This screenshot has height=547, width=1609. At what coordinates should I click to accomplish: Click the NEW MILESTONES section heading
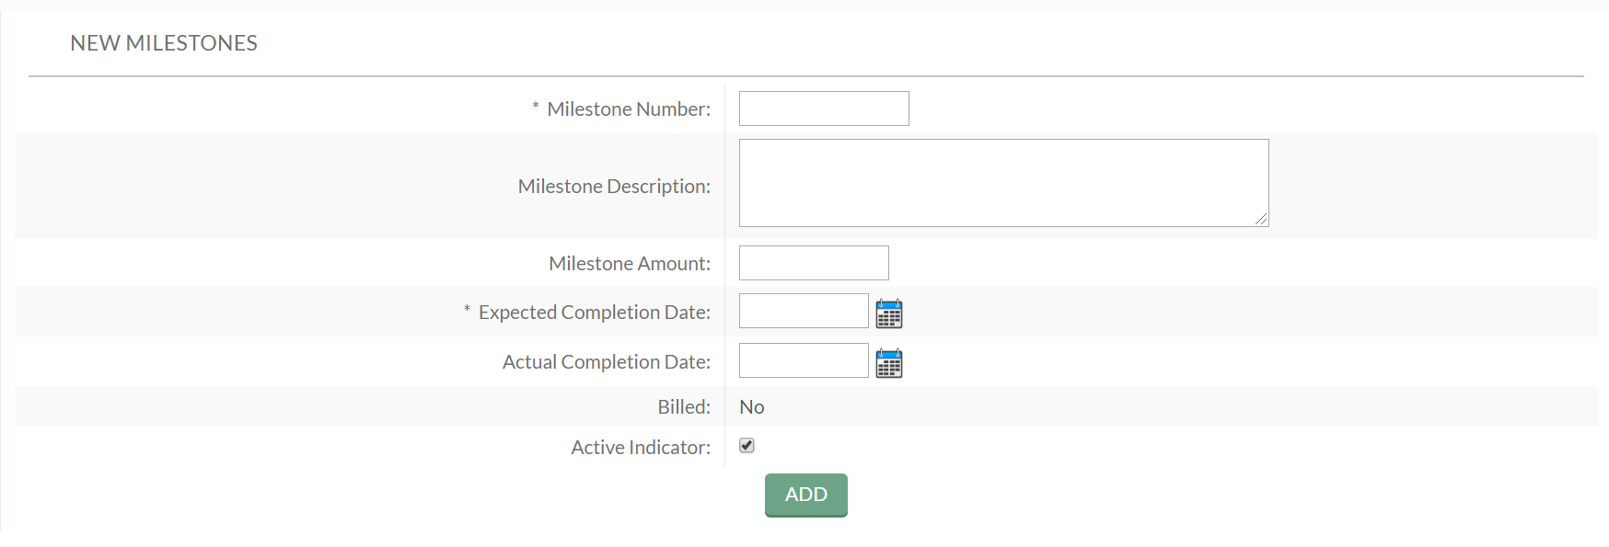(x=164, y=43)
